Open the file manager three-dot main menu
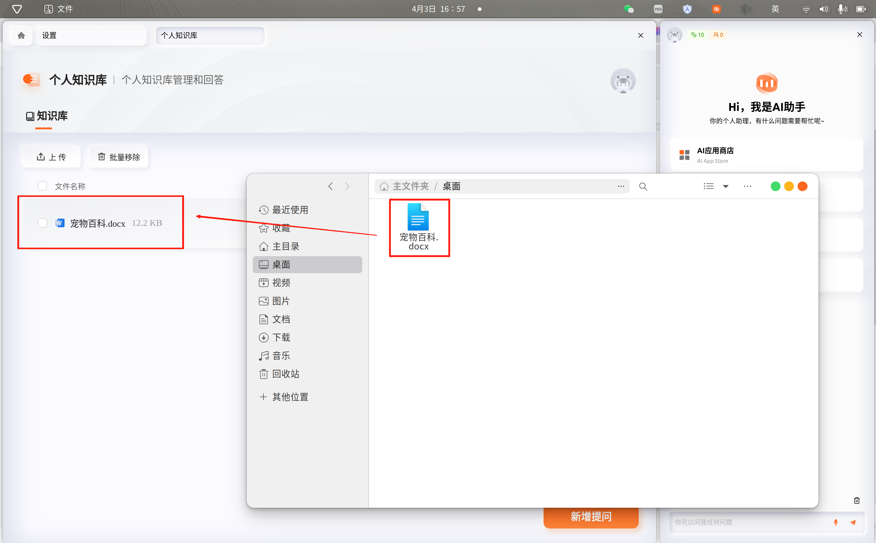The image size is (876, 543). point(747,186)
